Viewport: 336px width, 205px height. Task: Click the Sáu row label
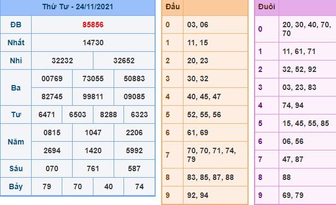point(16,168)
